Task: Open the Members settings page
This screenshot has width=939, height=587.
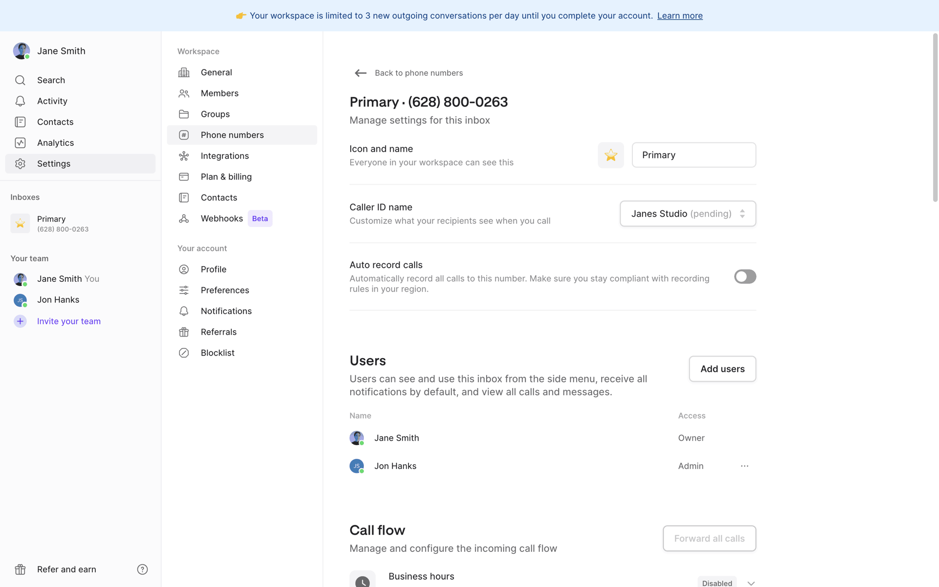Action: 242,93
